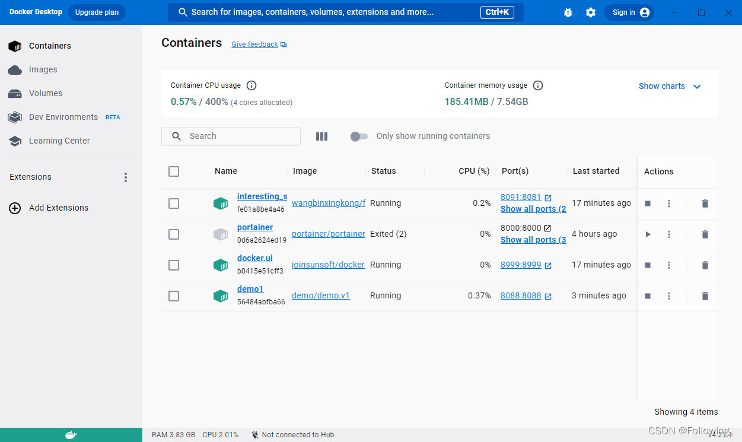Open the troubleshoot bug icon
This screenshot has height=442, width=742.
point(568,12)
